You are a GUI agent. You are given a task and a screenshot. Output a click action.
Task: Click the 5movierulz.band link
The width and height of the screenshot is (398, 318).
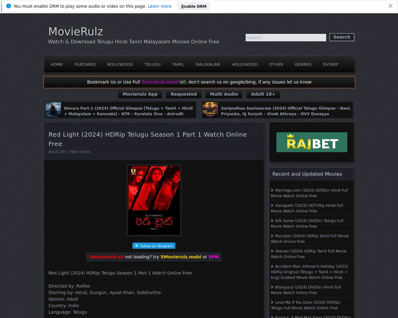click(160, 82)
